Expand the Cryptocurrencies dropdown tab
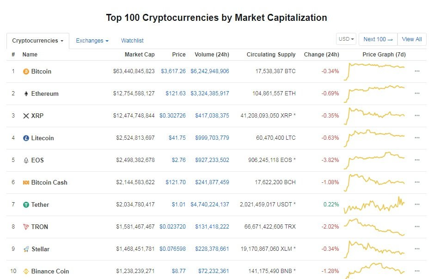 [x=38, y=41]
